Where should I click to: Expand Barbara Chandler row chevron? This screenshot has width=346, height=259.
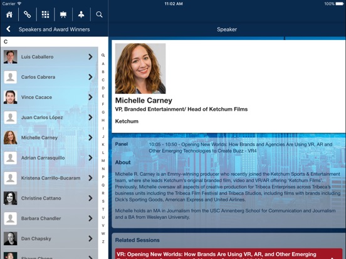[90, 218]
